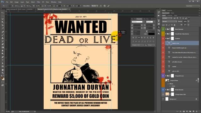
Task: Open the Character panel dock icon
Action: pyautogui.click(x=159, y=27)
